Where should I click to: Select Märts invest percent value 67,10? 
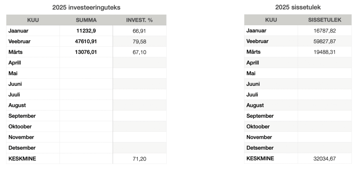coord(140,52)
